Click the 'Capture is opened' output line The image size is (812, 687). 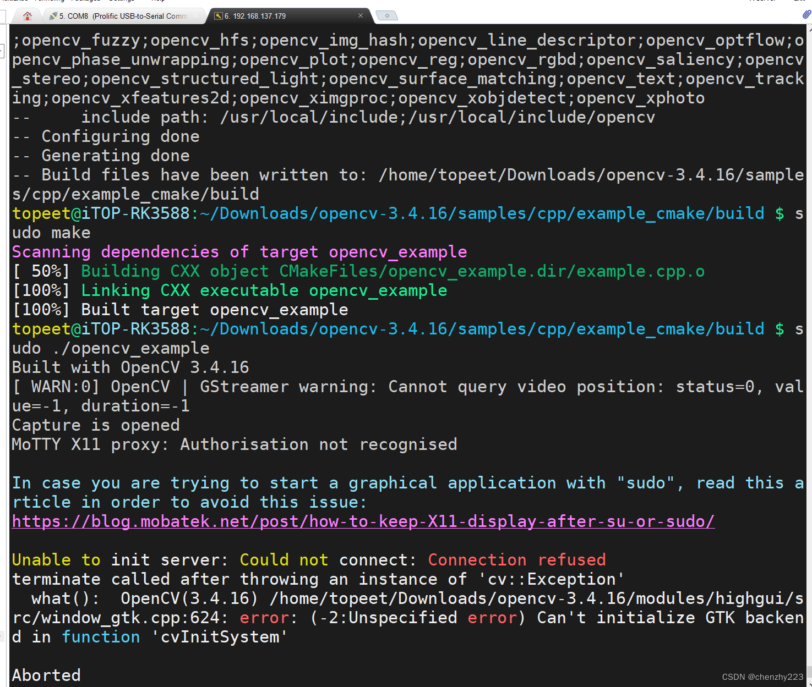click(96, 425)
